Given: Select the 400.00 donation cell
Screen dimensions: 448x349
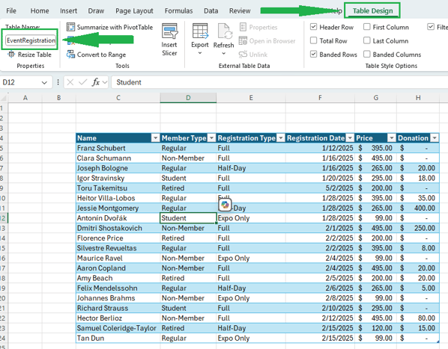Looking at the screenshot, I should coord(418,208).
